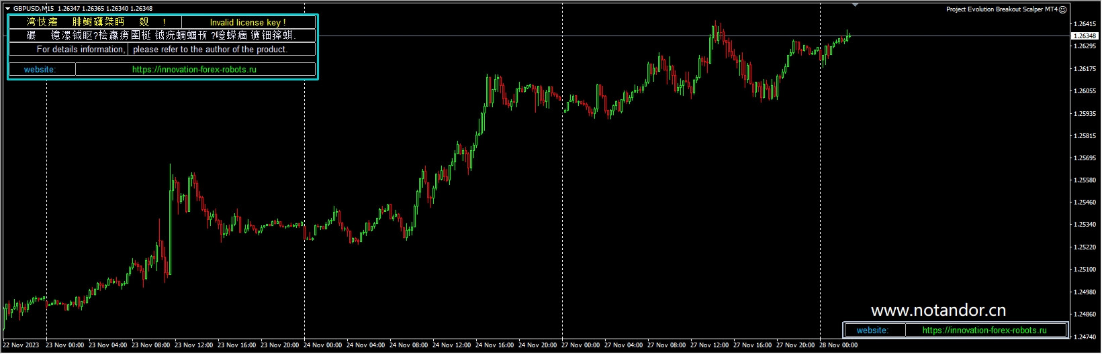This screenshot has width=1102, height=354.
Task: Click price level 1.25695 on scale
Action: tap(1084, 158)
